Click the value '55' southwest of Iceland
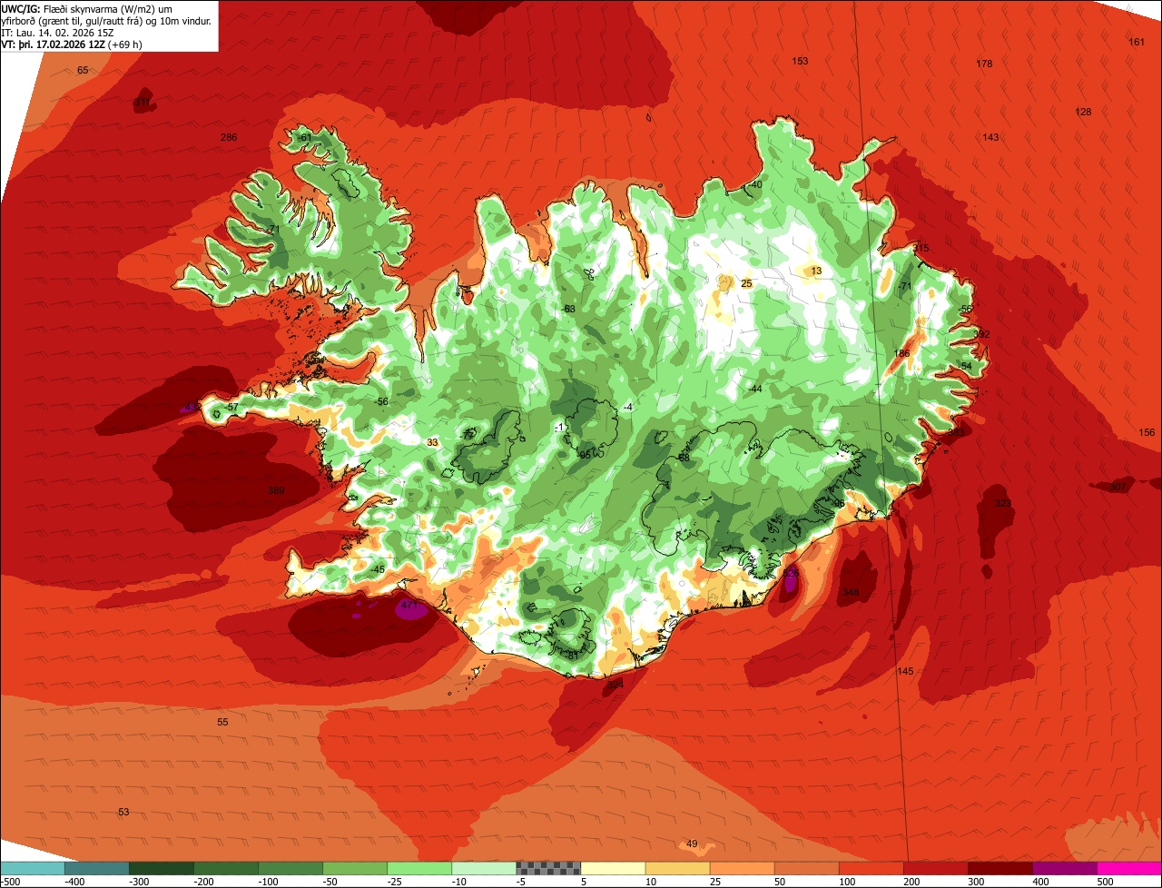1162x888 pixels. [x=222, y=722]
